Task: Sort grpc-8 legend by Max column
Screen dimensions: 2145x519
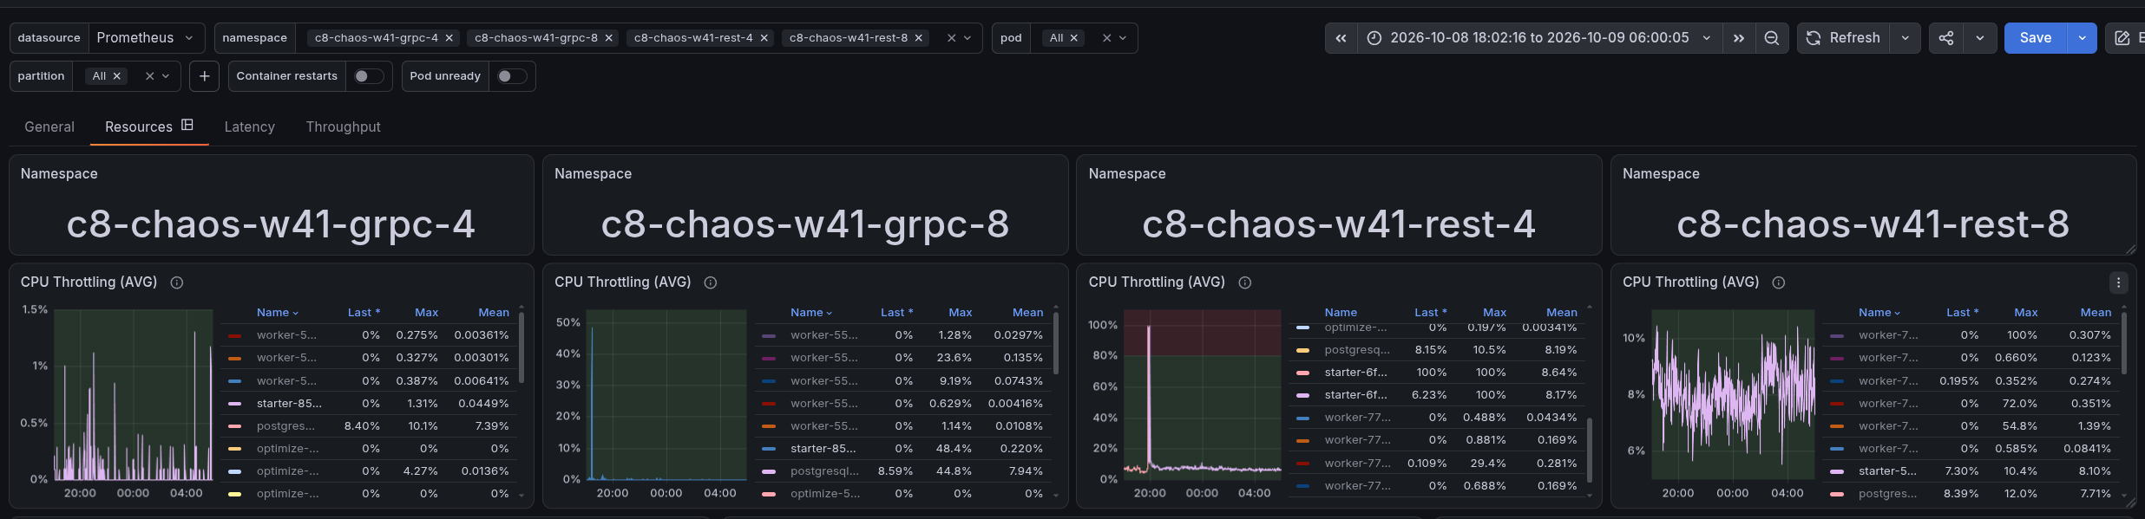Action: point(960,313)
